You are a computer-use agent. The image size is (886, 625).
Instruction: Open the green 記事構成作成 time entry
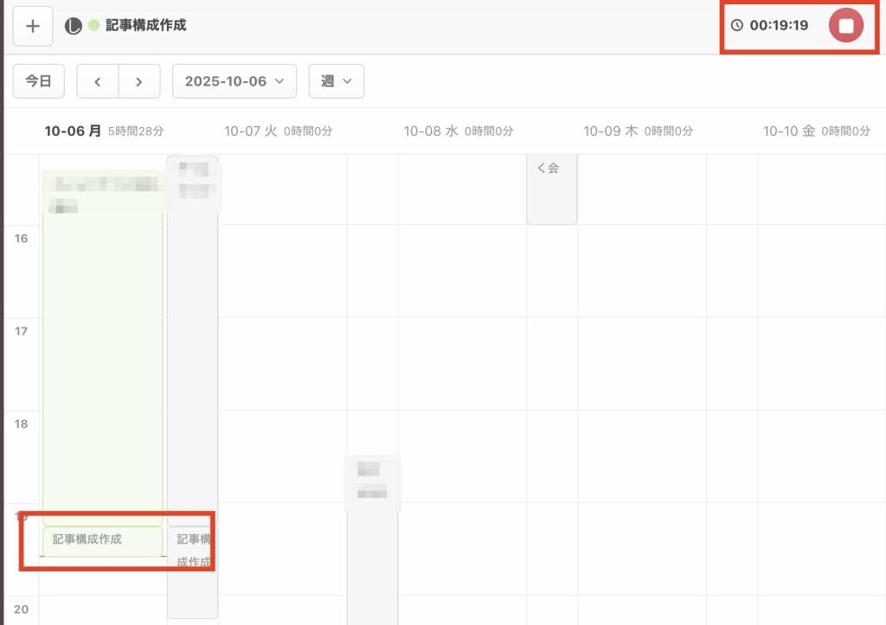click(102, 541)
